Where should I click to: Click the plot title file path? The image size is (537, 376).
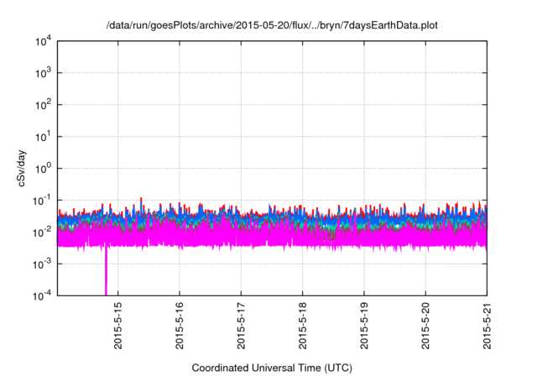[x=272, y=25]
